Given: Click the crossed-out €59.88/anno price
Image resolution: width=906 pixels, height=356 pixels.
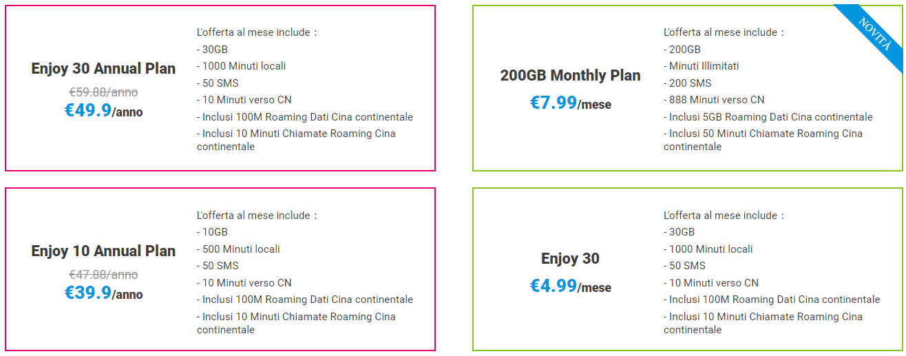Looking at the screenshot, I should [x=103, y=92].
